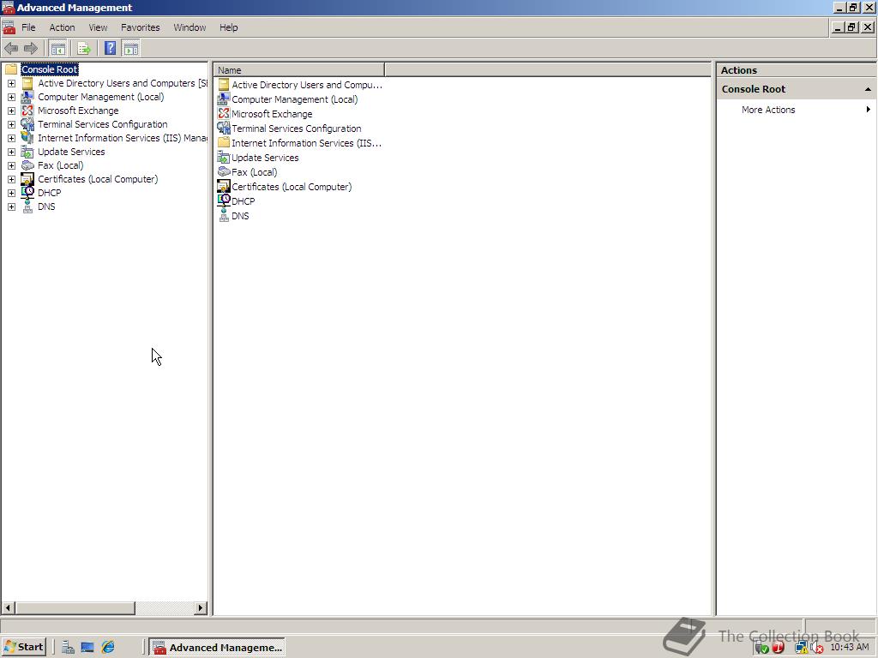Click Active Directory Users icon in tree
Viewport: 878px width, 658px height.
pos(27,83)
